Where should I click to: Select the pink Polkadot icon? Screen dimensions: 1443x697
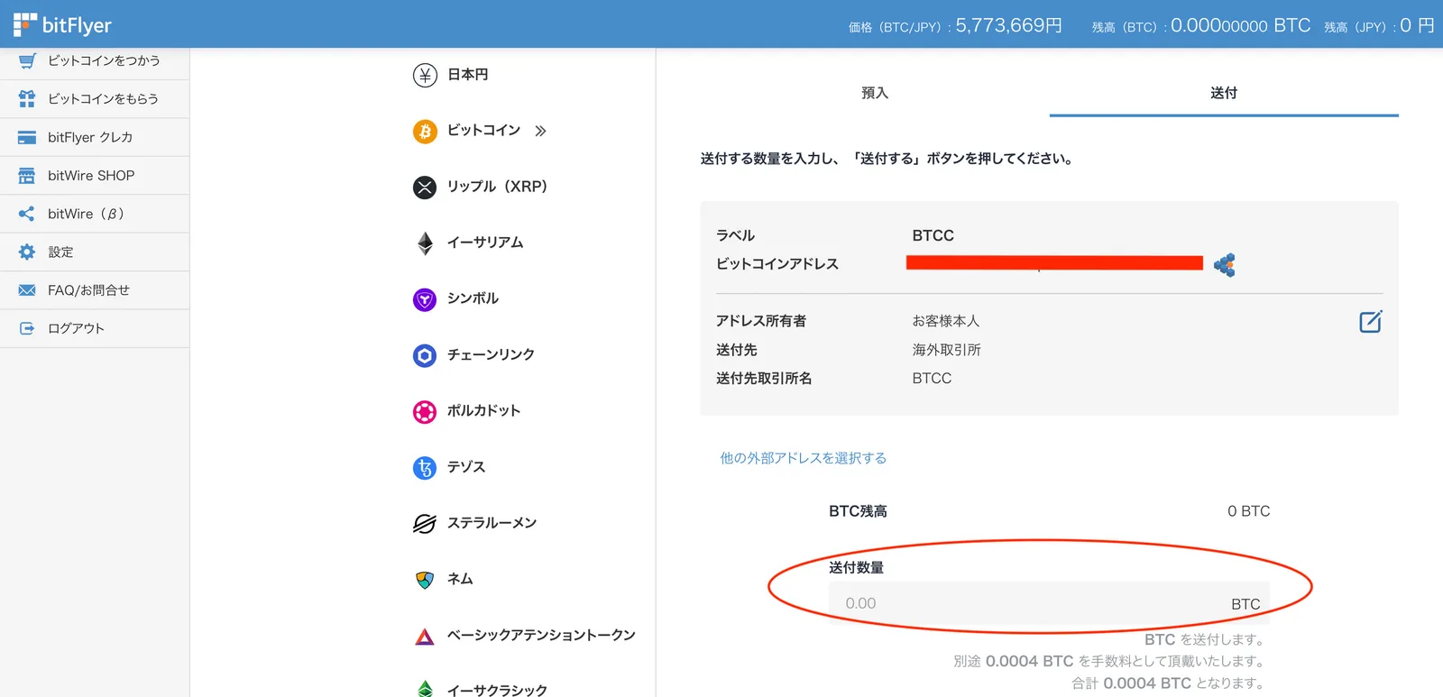(x=425, y=411)
